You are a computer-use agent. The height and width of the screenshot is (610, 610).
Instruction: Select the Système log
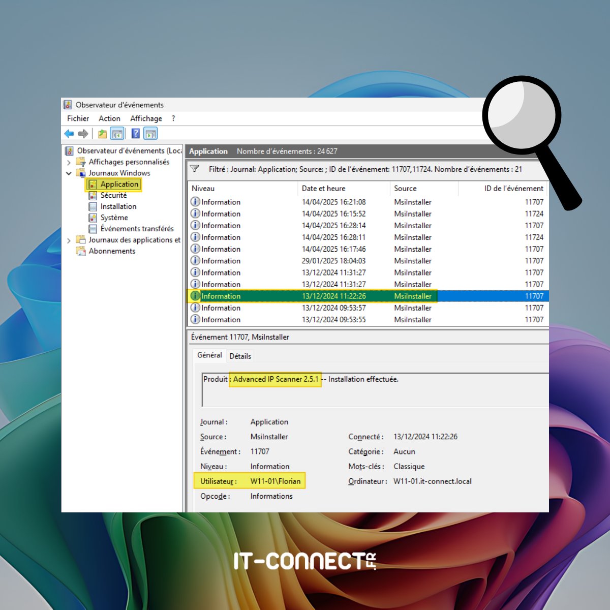[x=114, y=218]
